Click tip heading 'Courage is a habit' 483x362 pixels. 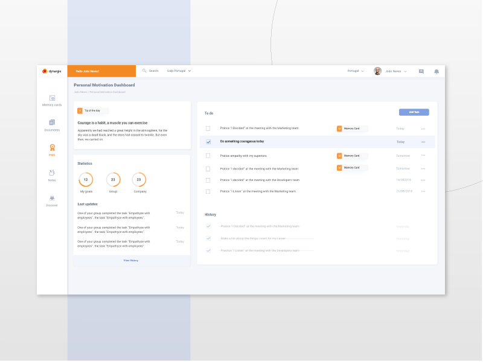tap(112, 123)
